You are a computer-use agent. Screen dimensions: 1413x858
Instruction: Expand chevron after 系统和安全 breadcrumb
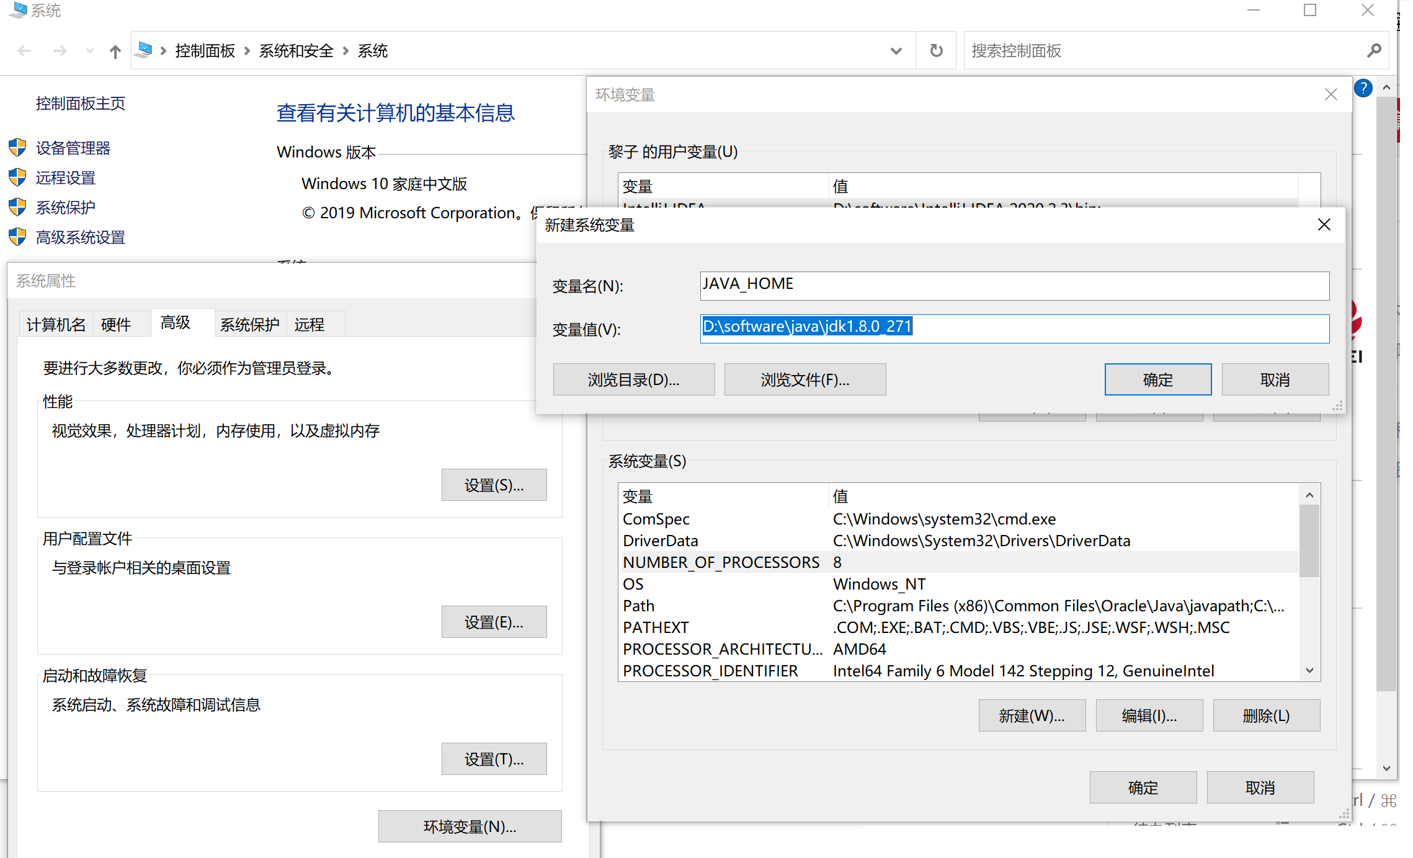(x=345, y=51)
